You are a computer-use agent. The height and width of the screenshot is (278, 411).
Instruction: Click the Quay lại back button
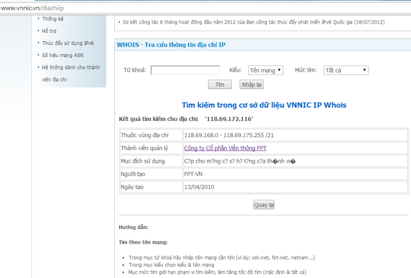tap(264, 205)
